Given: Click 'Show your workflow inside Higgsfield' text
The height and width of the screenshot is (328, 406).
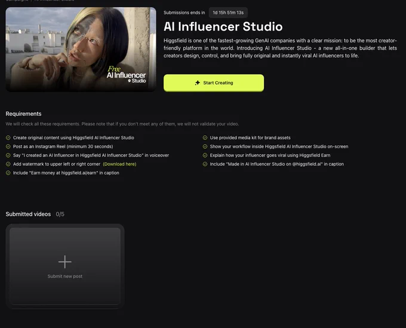Looking at the screenshot, I should (x=279, y=146).
